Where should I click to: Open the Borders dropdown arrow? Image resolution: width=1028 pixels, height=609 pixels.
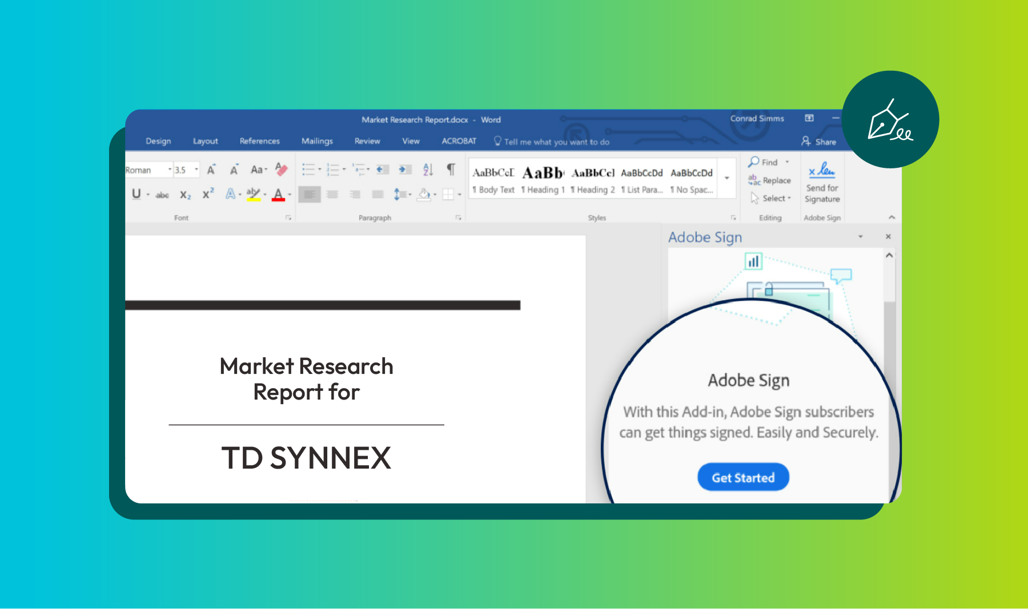(x=459, y=195)
